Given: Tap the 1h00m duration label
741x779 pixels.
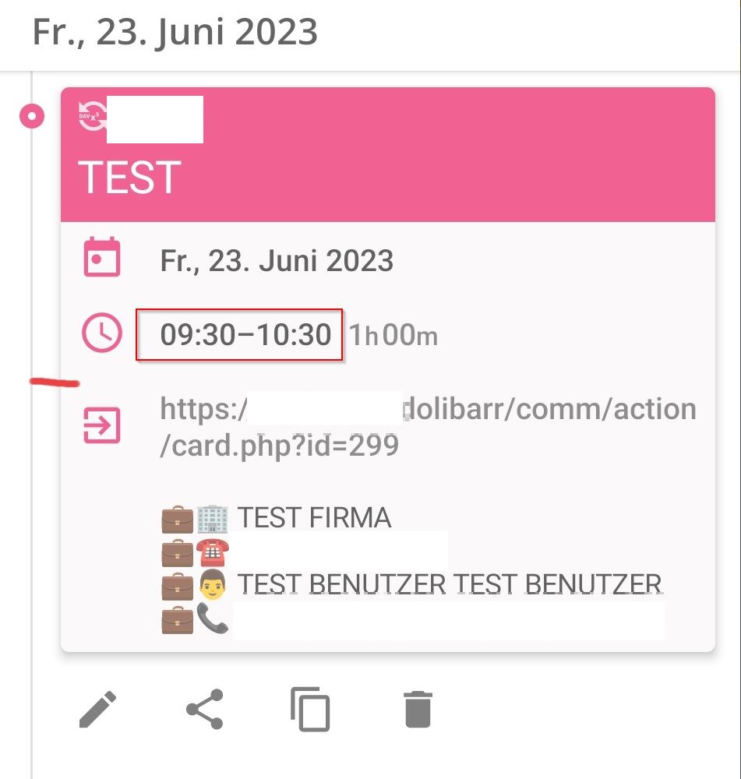Looking at the screenshot, I should [393, 335].
